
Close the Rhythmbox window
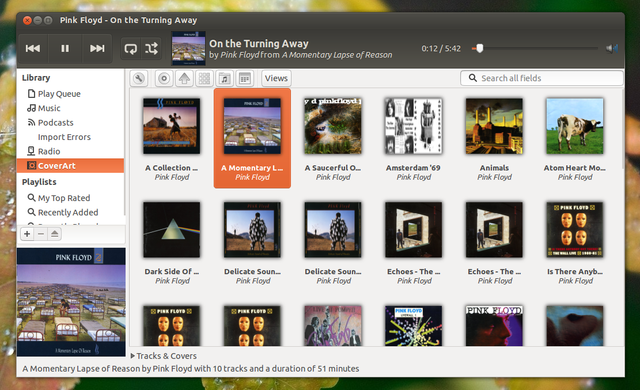click(27, 20)
